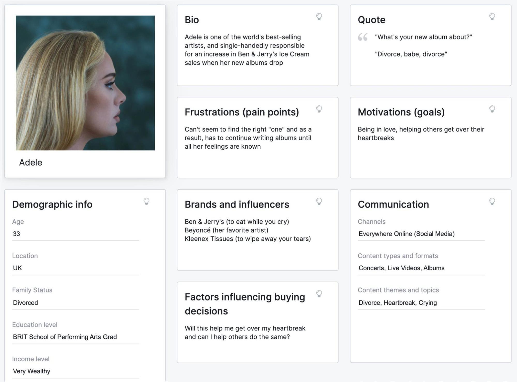The height and width of the screenshot is (382, 517).
Task: Click the lightbulb icon on Bio card
Action: 319,17
